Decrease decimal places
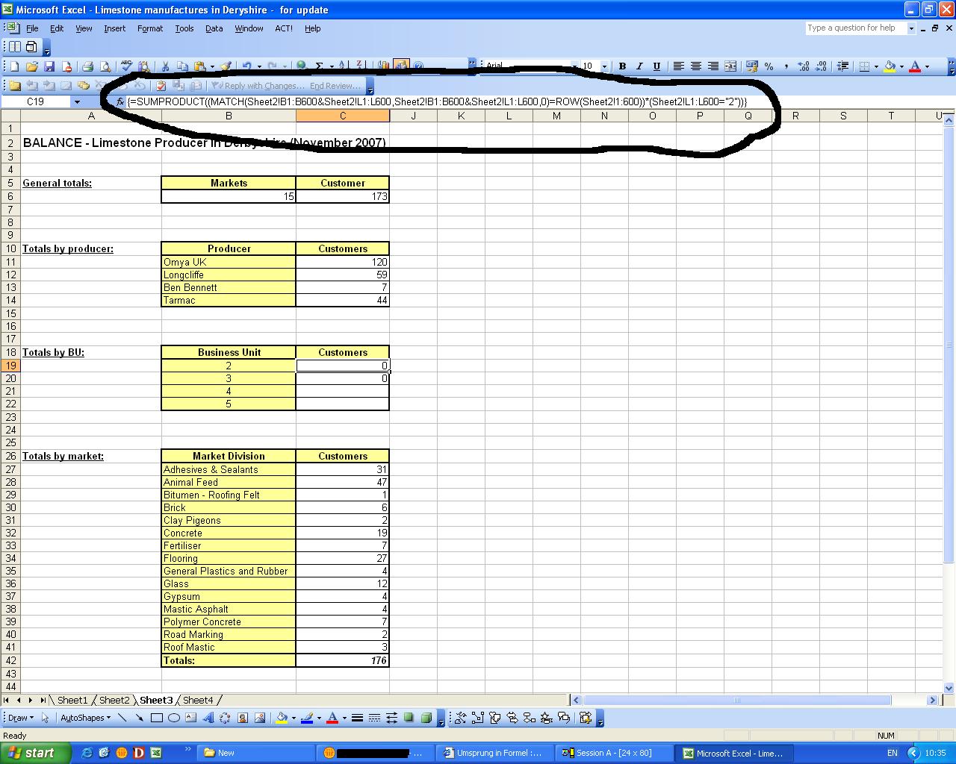The image size is (956, 764). (x=821, y=66)
